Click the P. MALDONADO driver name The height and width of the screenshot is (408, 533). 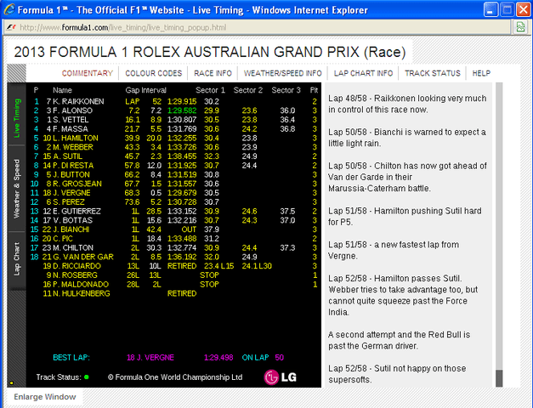pyautogui.click(x=81, y=285)
